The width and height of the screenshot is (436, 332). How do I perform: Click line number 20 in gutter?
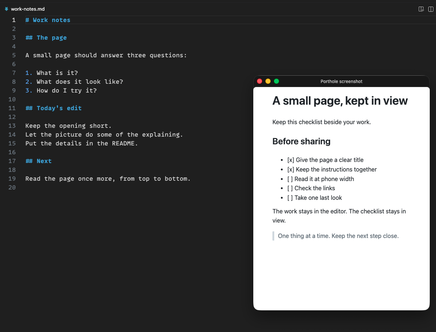click(12, 187)
